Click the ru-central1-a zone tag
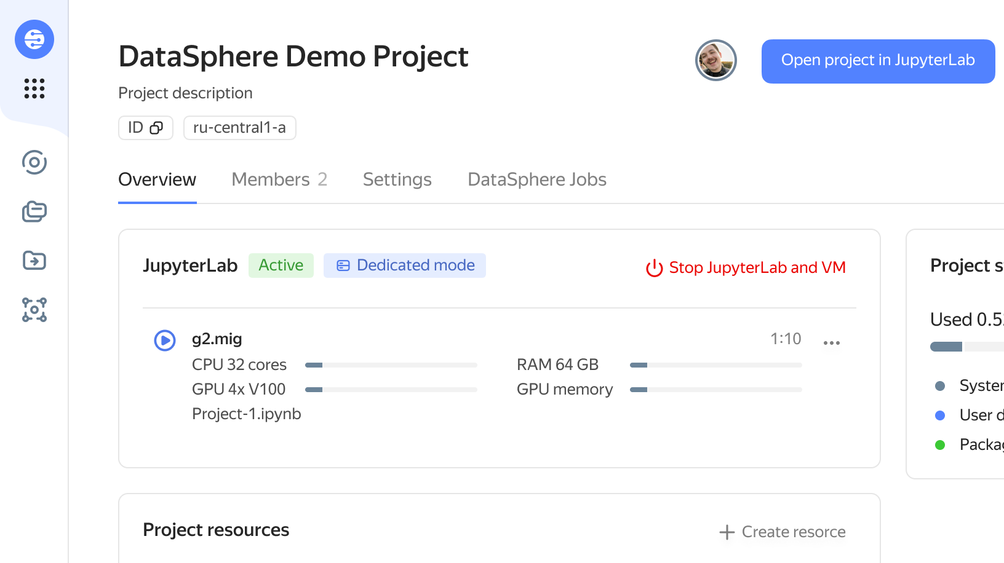1004x563 pixels. pos(240,128)
